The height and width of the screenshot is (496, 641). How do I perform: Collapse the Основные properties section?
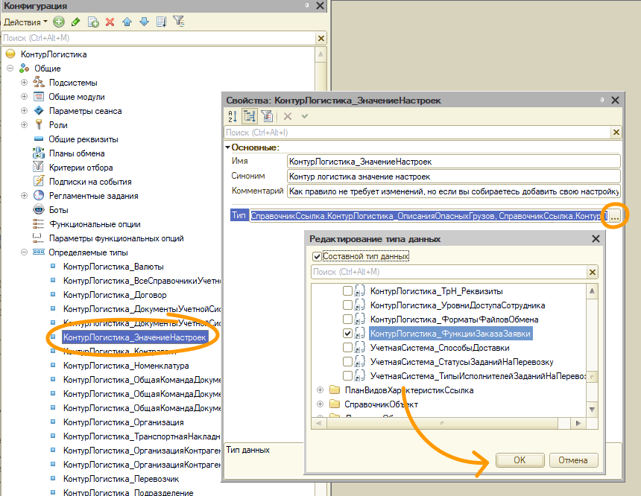click(x=227, y=147)
